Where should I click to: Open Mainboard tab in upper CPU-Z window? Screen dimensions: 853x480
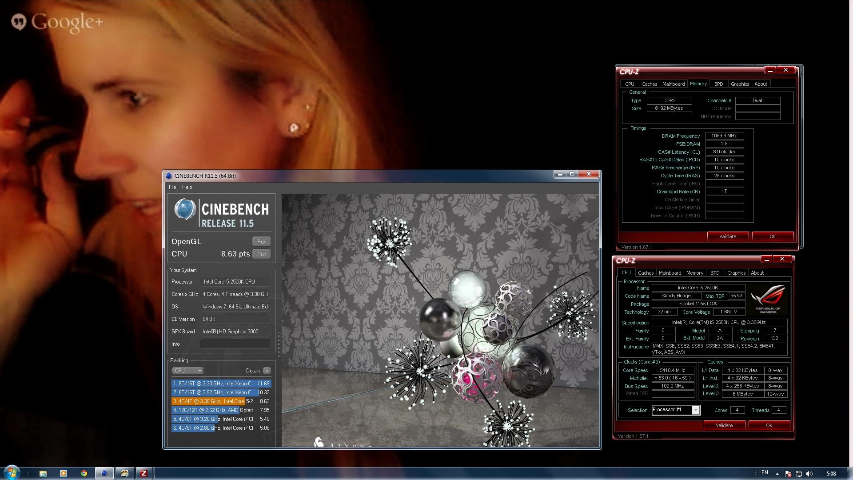point(674,84)
